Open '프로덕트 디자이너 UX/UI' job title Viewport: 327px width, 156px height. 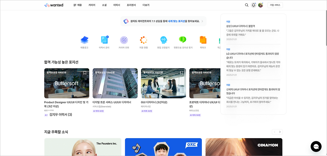tap(205, 104)
